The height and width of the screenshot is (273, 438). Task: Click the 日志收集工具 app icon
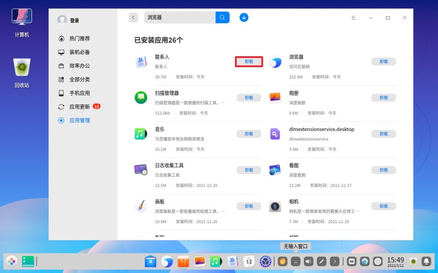click(141, 169)
